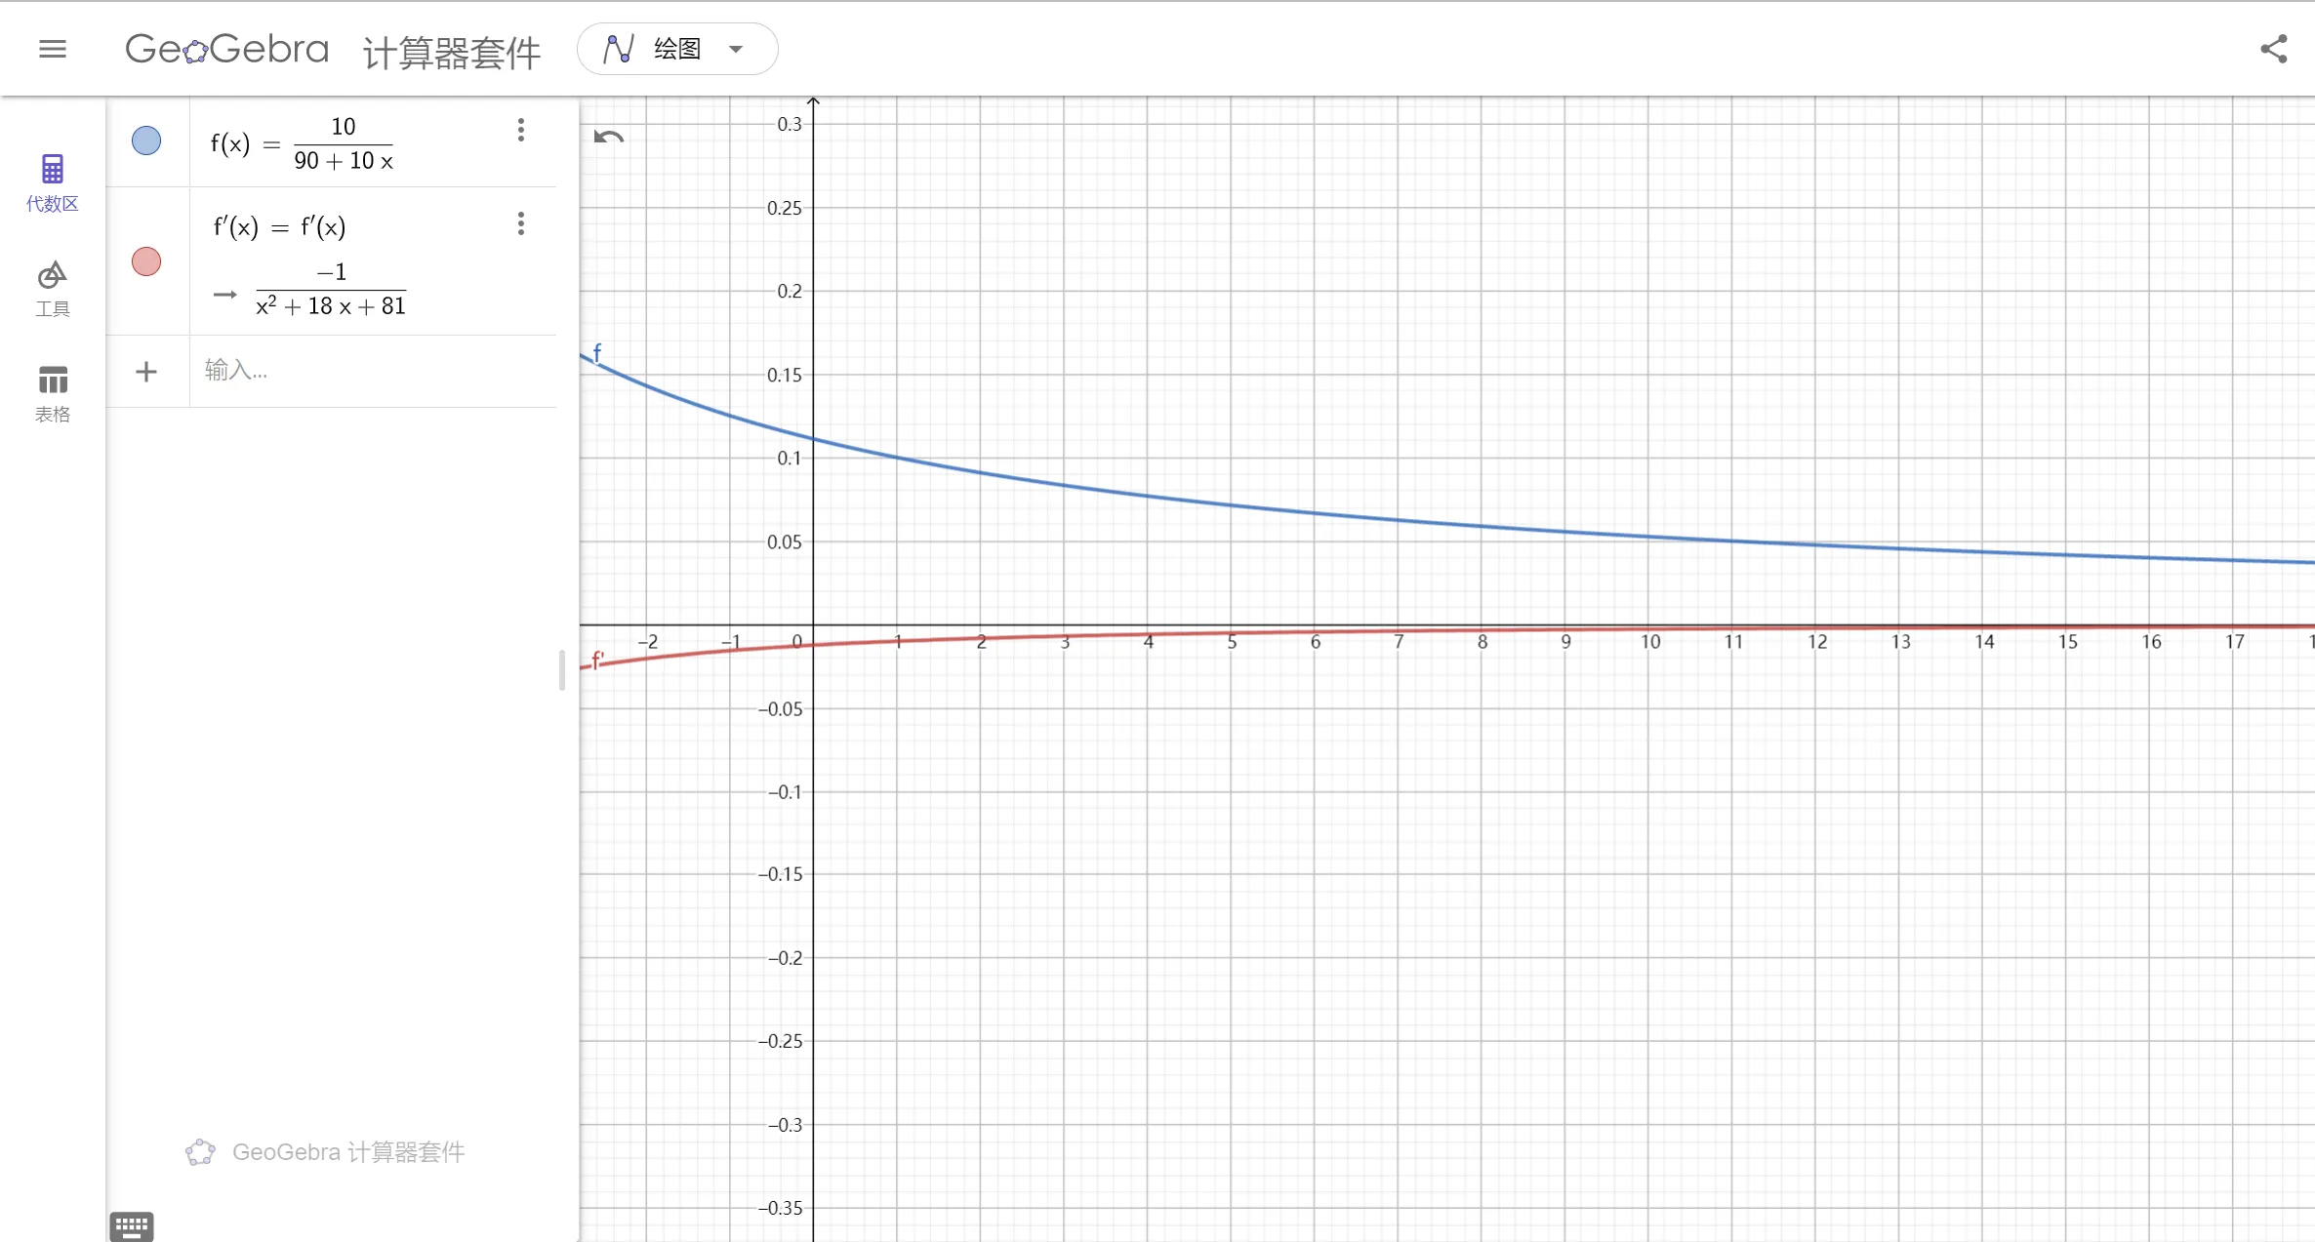
Task: Select the f'(x) = f'(x) definition
Action: pos(279,227)
